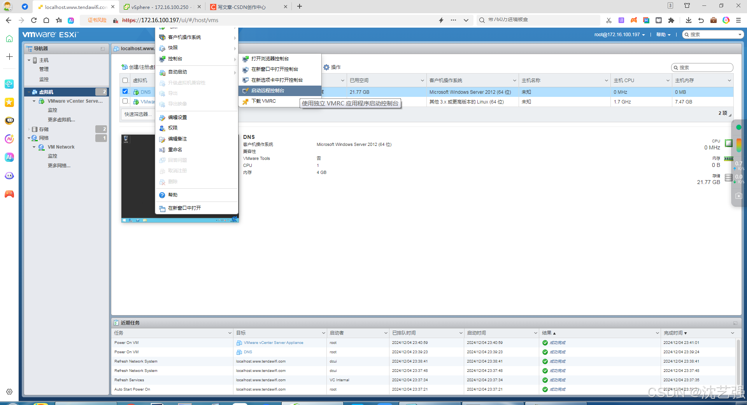The height and width of the screenshot is (405, 747).
Task: Click the browser scissors screenshot icon
Action: point(609,20)
